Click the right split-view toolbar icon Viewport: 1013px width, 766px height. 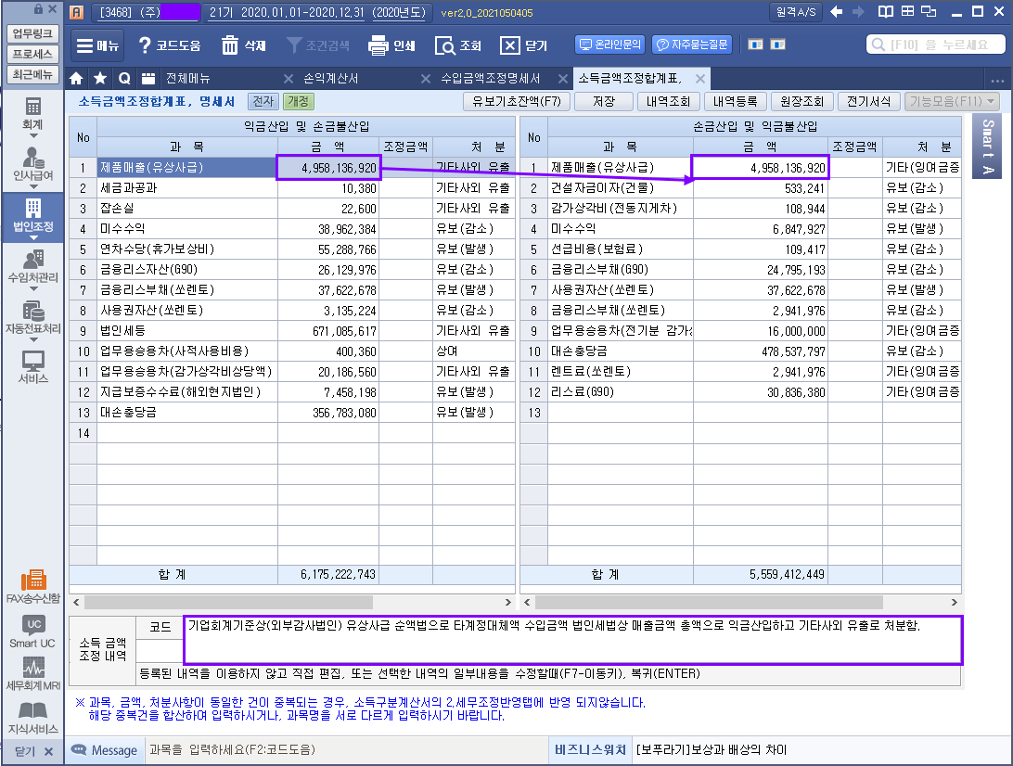[x=777, y=45]
